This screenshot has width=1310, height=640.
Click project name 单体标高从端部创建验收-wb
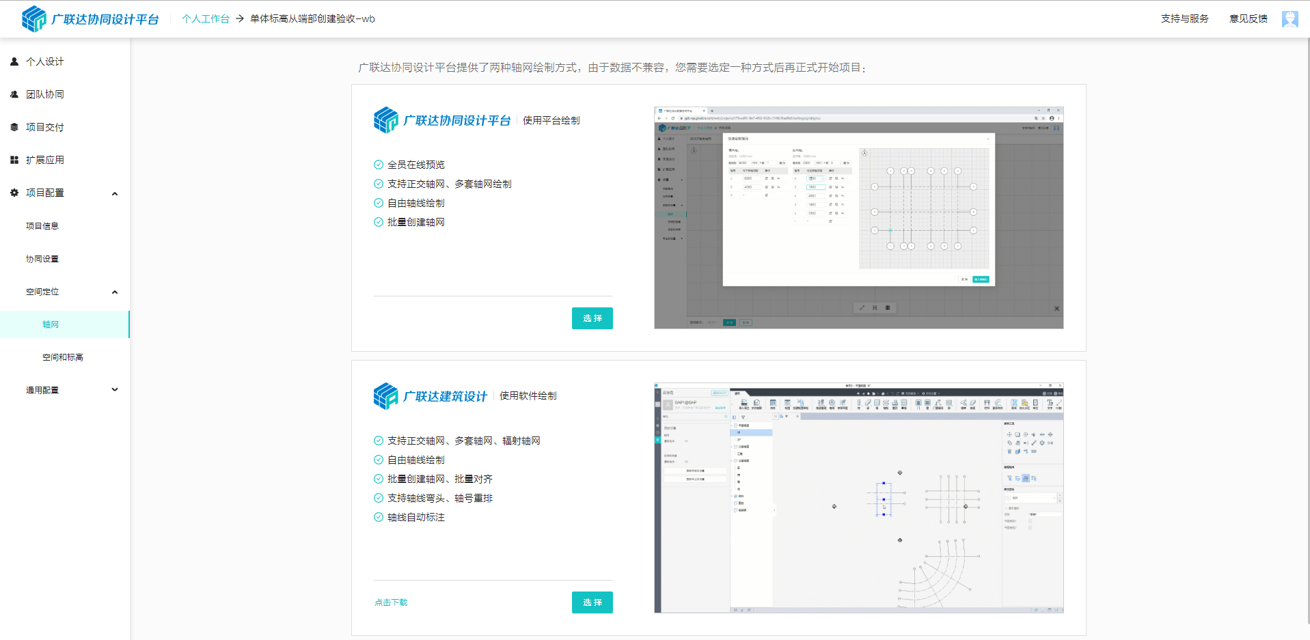[x=312, y=19]
